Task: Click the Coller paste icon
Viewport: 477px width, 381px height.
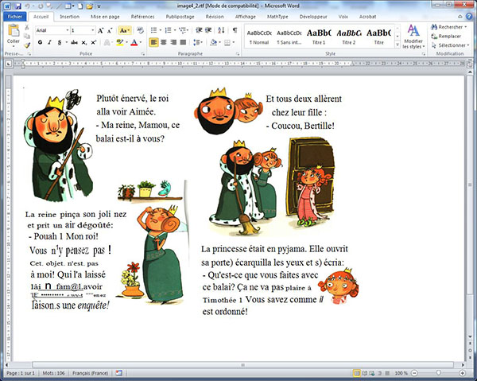Action: (13, 31)
